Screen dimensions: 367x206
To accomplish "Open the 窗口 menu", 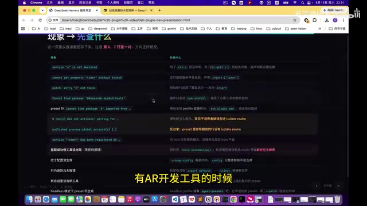I will tap(140, 2).
